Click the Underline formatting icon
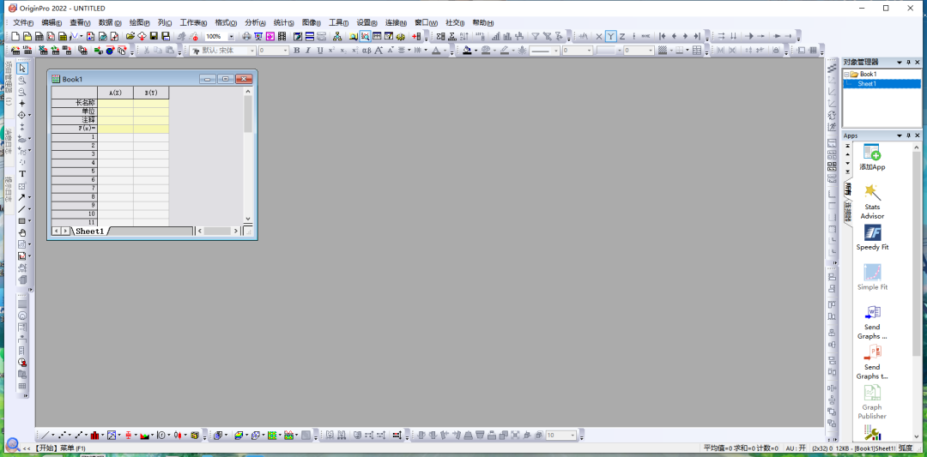The image size is (927, 457). pos(320,51)
